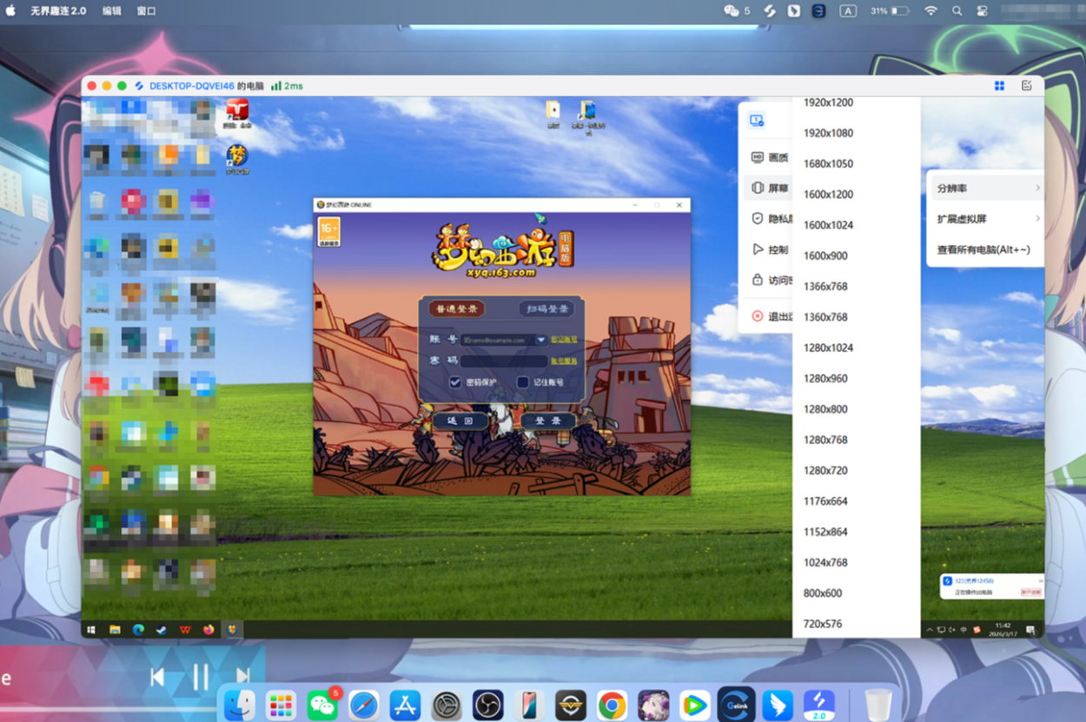Open WeChat in the dock
This screenshot has height=722, width=1086.
tap(322, 705)
